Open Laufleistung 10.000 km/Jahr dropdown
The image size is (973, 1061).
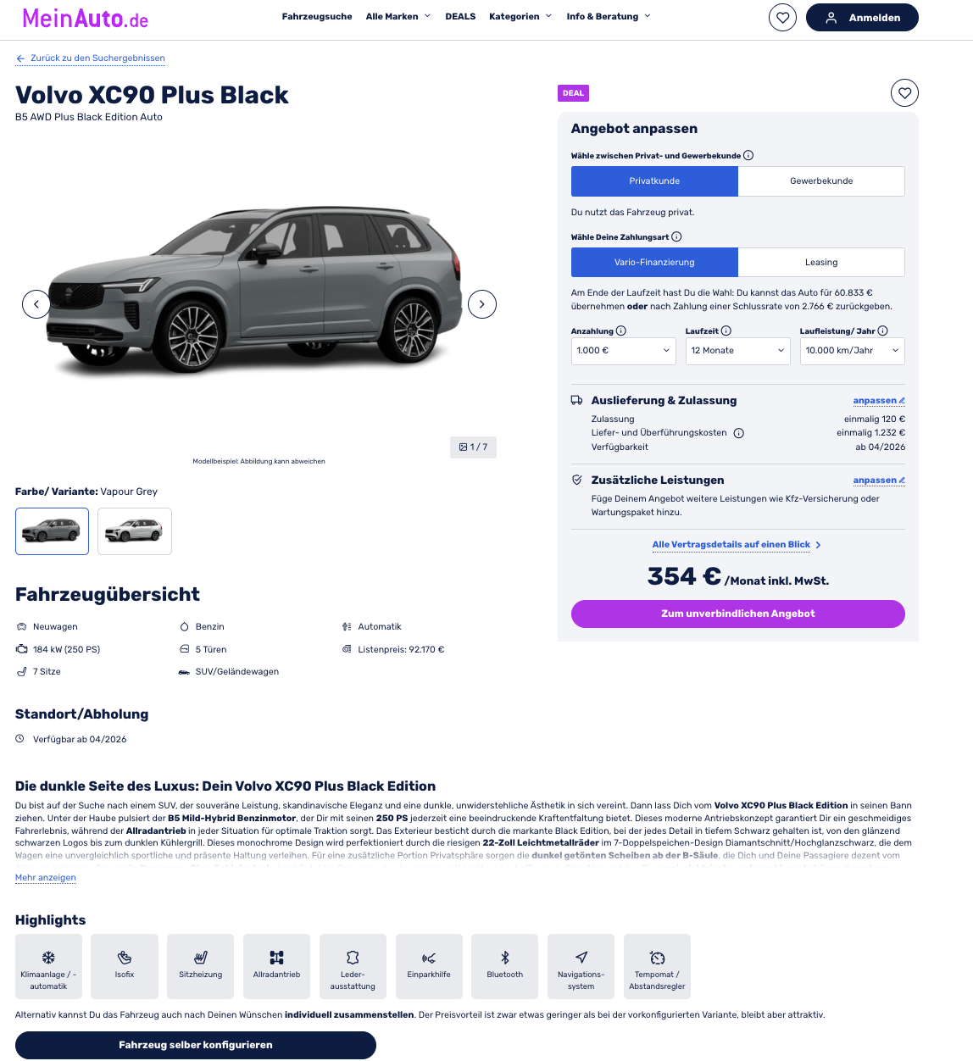(853, 351)
